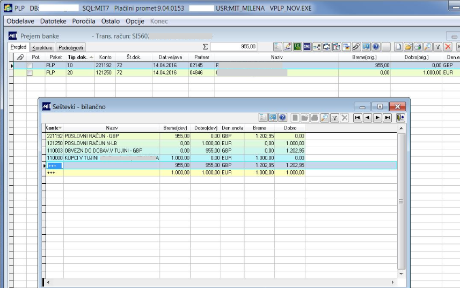Click the funnel filter icon in the Prejem banke toolbar
This screenshot has height=288, width=460.
pyautogui.click(x=437, y=46)
